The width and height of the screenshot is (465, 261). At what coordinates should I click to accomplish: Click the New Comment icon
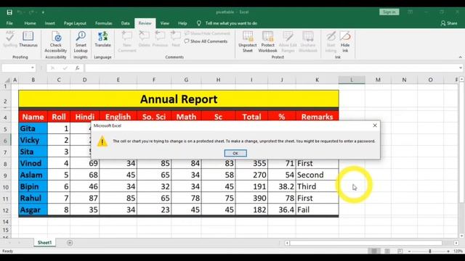[x=127, y=42]
